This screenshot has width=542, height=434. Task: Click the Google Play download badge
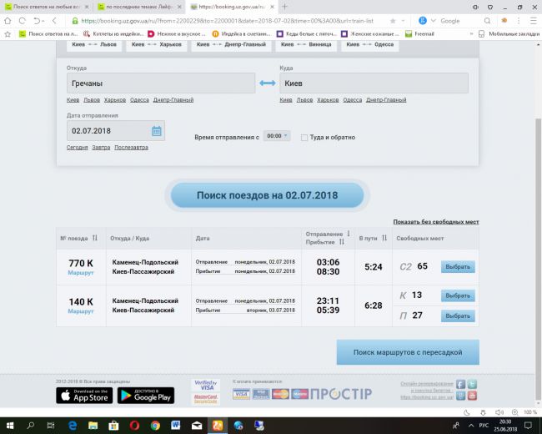(145, 395)
